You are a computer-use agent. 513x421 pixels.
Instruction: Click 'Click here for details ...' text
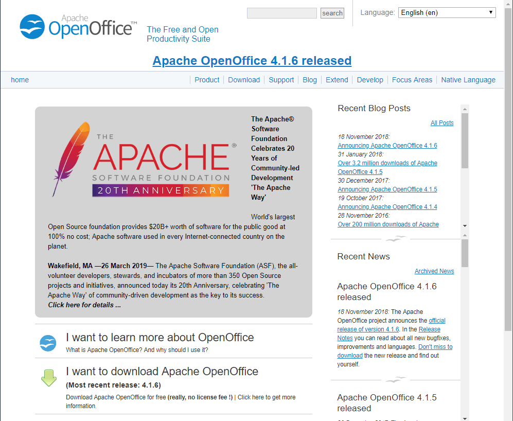click(84, 305)
